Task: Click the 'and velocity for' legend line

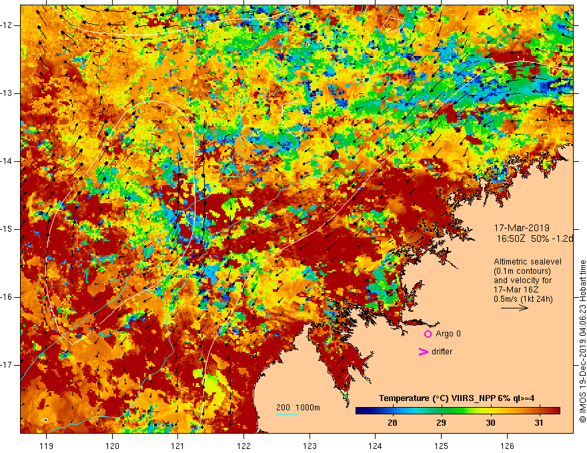Action: (x=522, y=280)
